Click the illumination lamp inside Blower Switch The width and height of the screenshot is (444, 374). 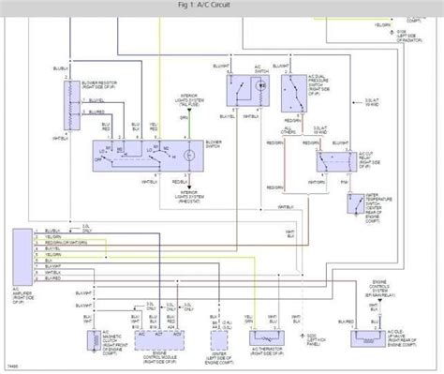click(189, 156)
